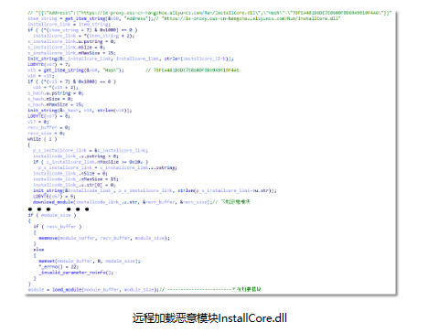Click the black ellipsis dots row
Viewport: 428px width, 333px height.
click(59, 209)
